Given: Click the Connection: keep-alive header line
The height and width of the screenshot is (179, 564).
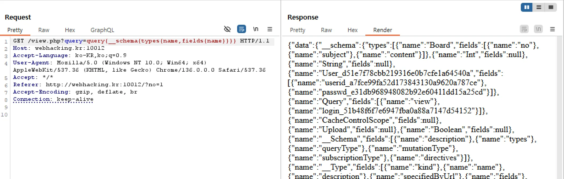Looking at the screenshot, I should click(x=53, y=99).
